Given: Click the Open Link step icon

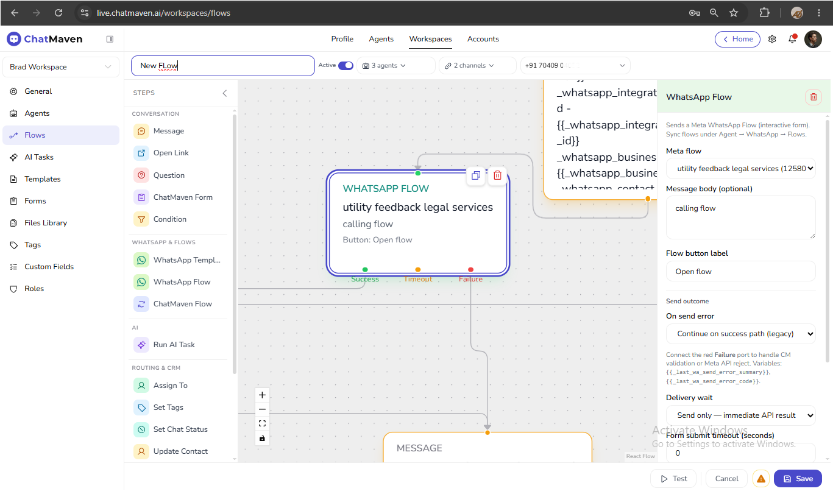Looking at the screenshot, I should click(141, 153).
